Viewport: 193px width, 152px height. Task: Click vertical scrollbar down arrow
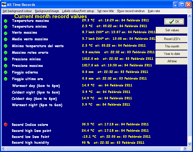(189, 144)
